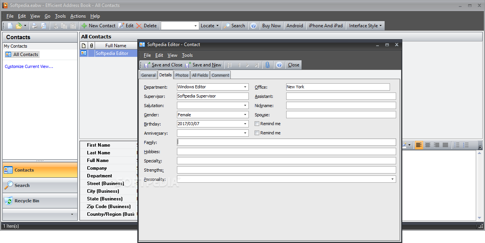Click the Search button in main toolbar

tap(234, 26)
